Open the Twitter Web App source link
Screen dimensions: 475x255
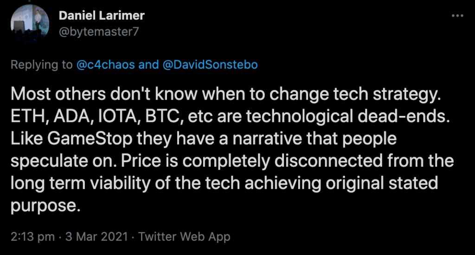point(184,236)
